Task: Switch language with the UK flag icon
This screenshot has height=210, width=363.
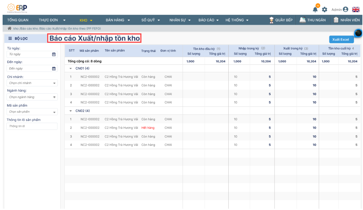Action: 356,10
